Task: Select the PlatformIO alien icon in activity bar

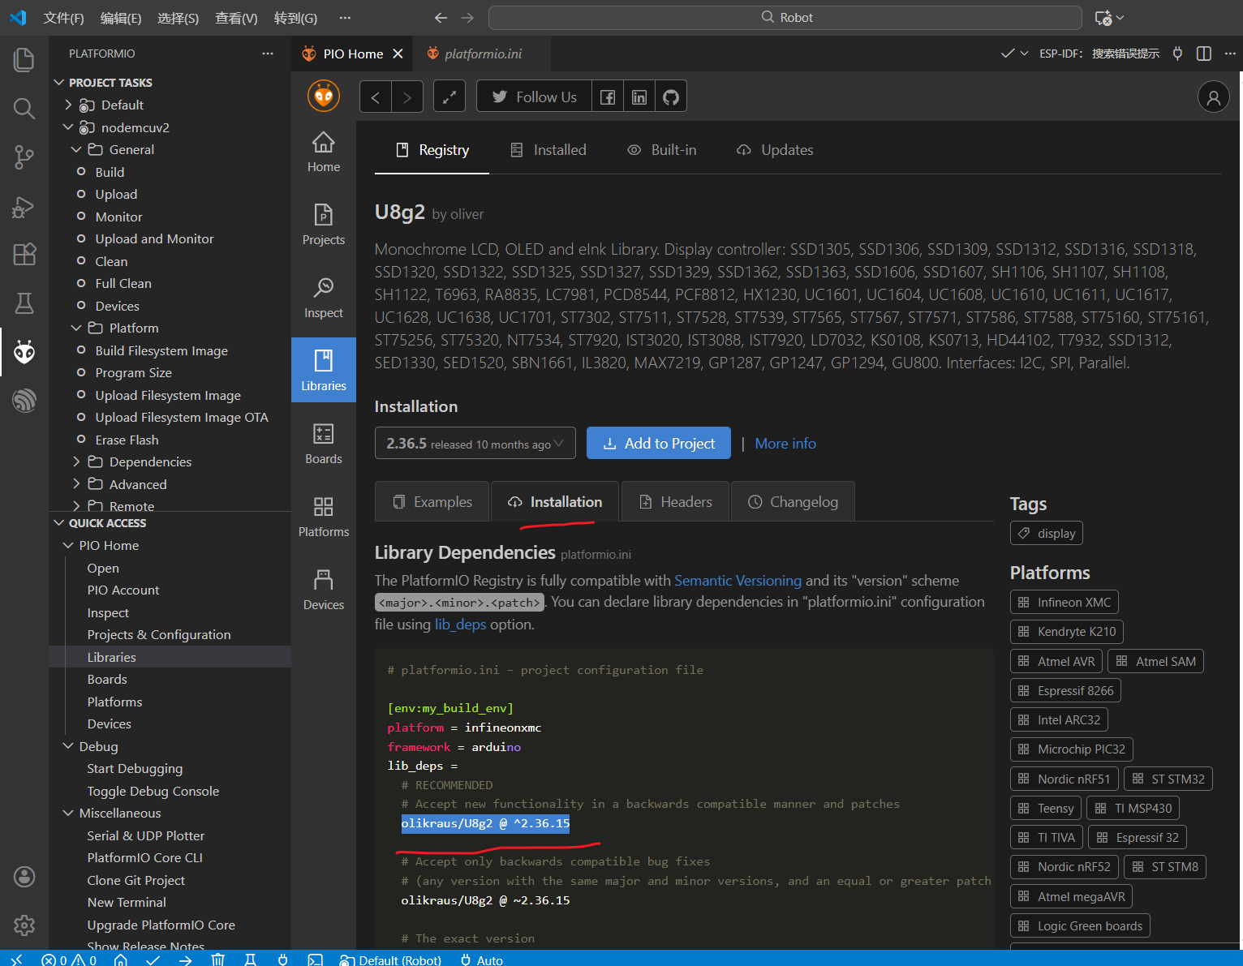Action: (x=24, y=352)
